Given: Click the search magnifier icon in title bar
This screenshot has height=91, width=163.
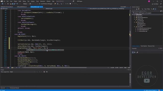Looking at the screenshot, I should pos(73,1).
